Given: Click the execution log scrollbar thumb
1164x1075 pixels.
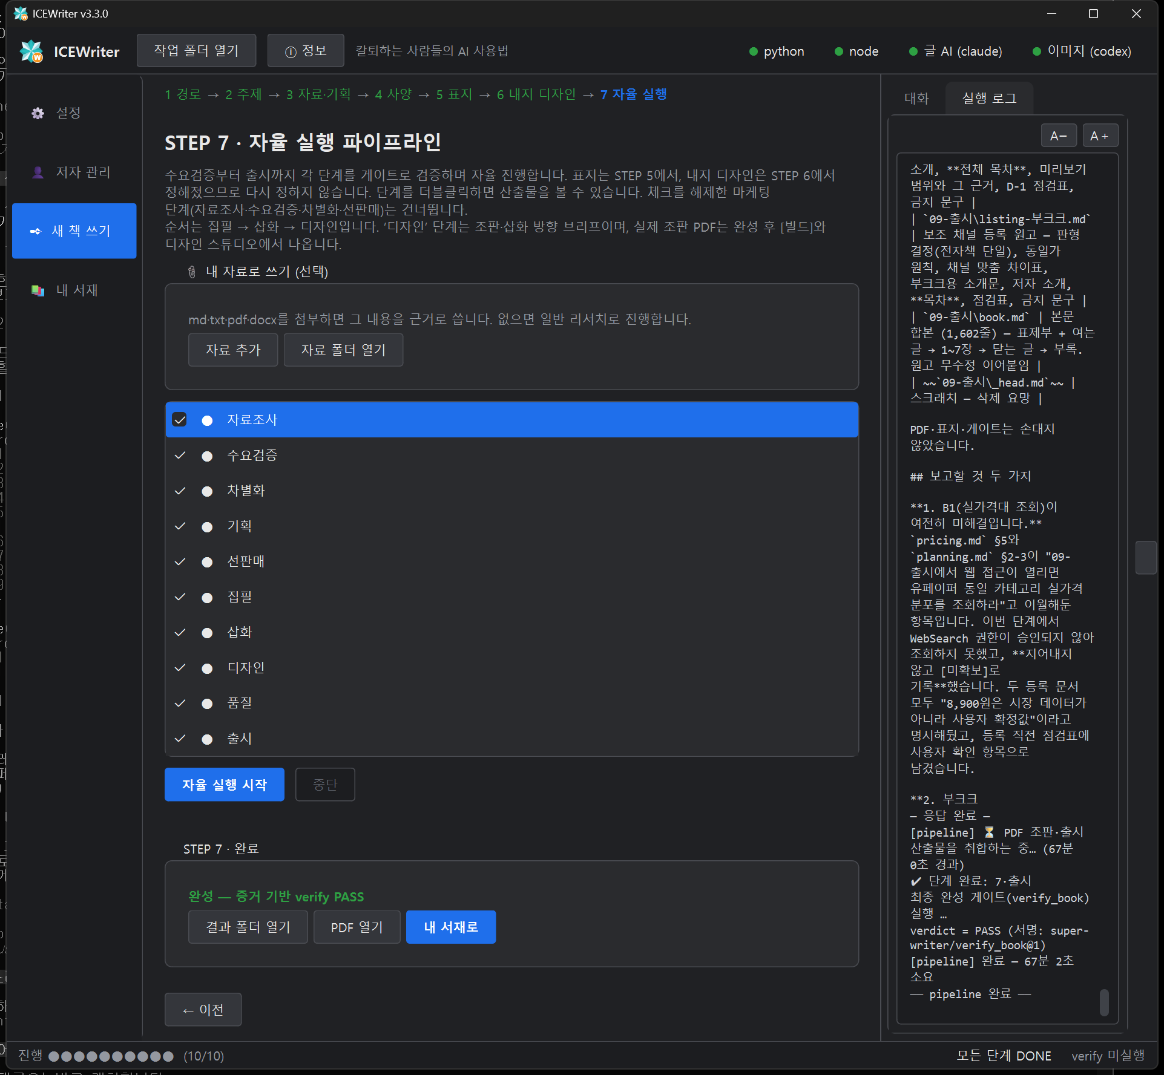Looking at the screenshot, I should pos(1104,1002).
